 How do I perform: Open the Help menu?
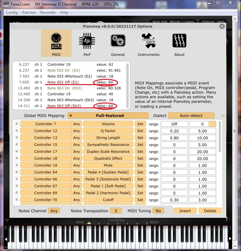[x=64, y=12]
